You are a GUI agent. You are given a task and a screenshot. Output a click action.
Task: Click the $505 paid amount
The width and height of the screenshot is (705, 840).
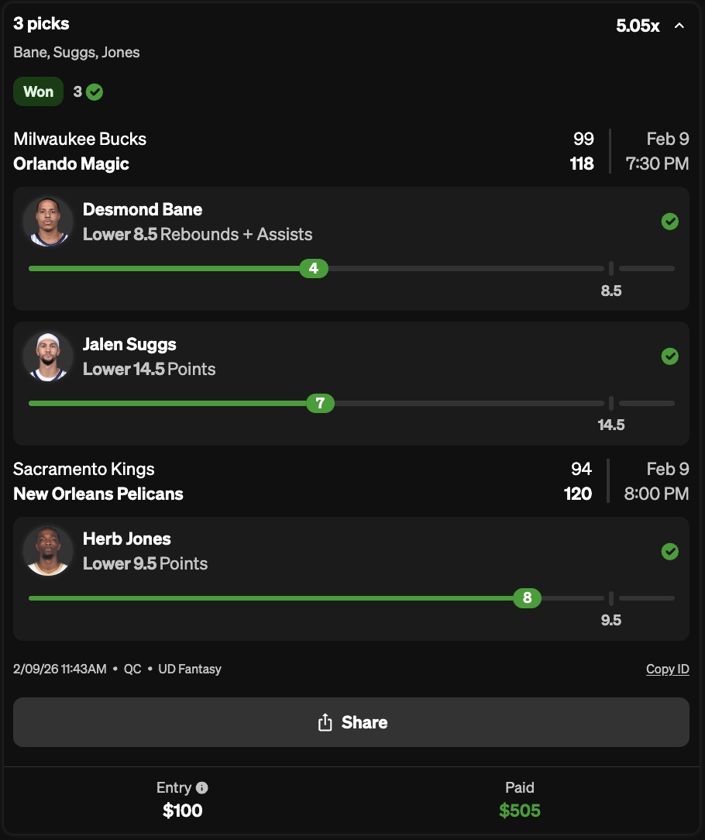519,811
